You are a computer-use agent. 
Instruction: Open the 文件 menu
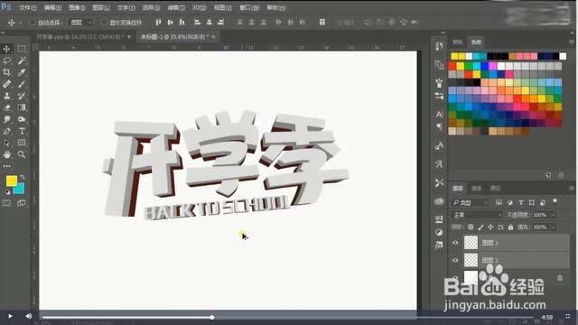click(x=28, y=7)
